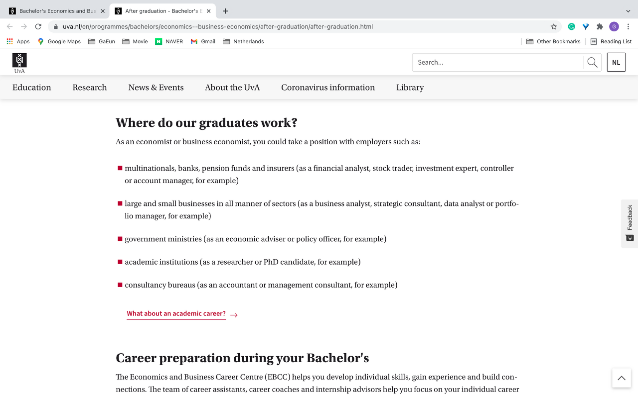The height and width of the screenshot is (398, 638).
Task: View site info via lock icon
Action: pos(56,27)
